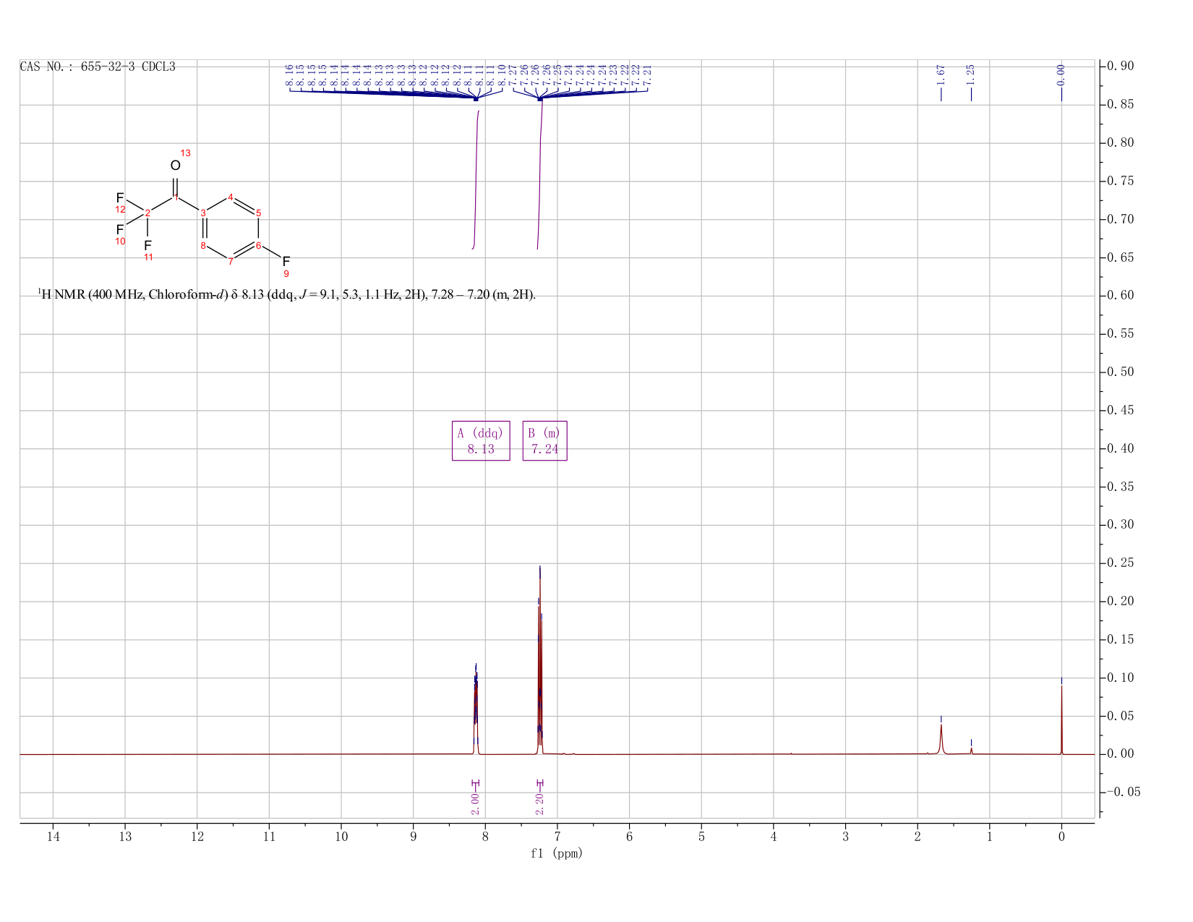Click the small peak at 1.25 ppm
Screen dimensions: 1193x922
[x=971, y=751]
